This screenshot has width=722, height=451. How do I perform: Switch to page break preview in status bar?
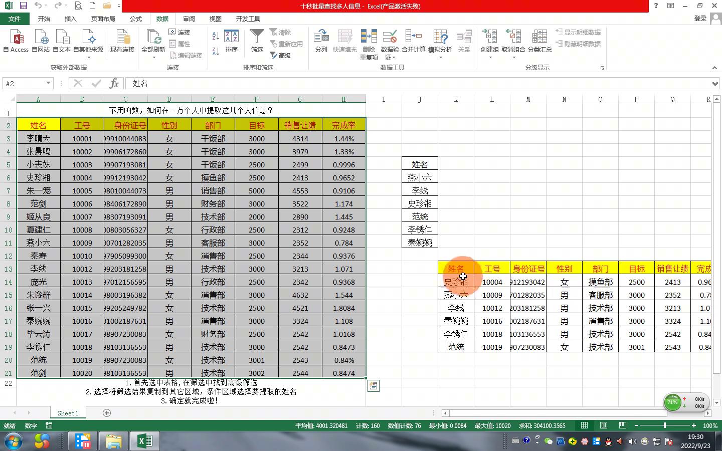[622, 425]
